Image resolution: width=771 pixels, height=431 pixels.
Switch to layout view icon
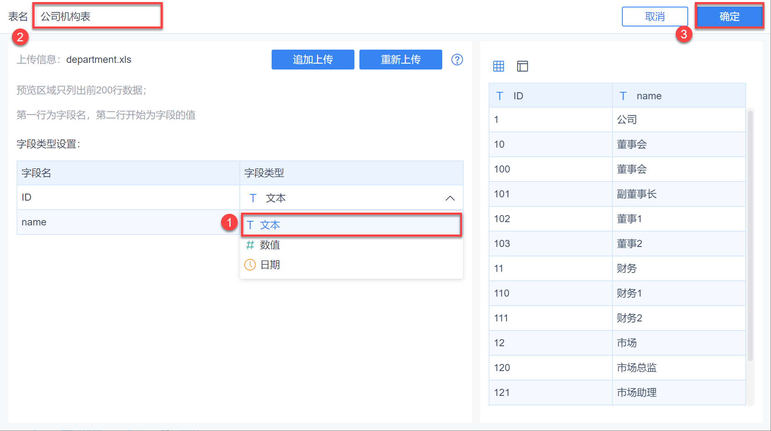point(523,66)
